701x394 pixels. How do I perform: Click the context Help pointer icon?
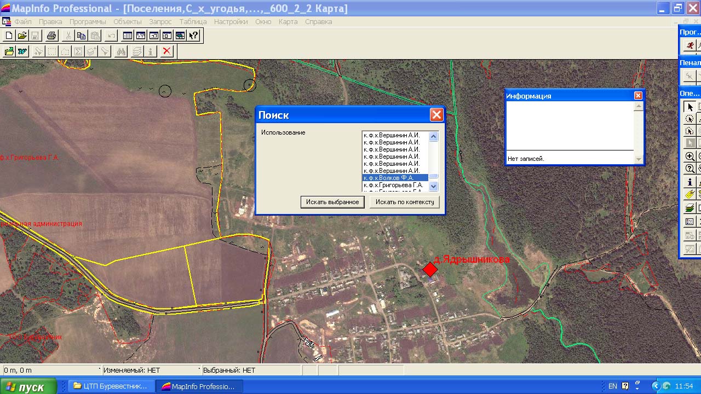click(193, 36)
